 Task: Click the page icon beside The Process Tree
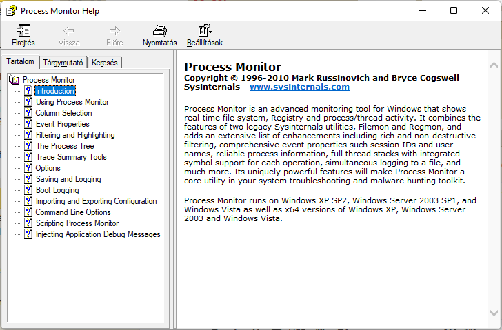coord(28,146)
